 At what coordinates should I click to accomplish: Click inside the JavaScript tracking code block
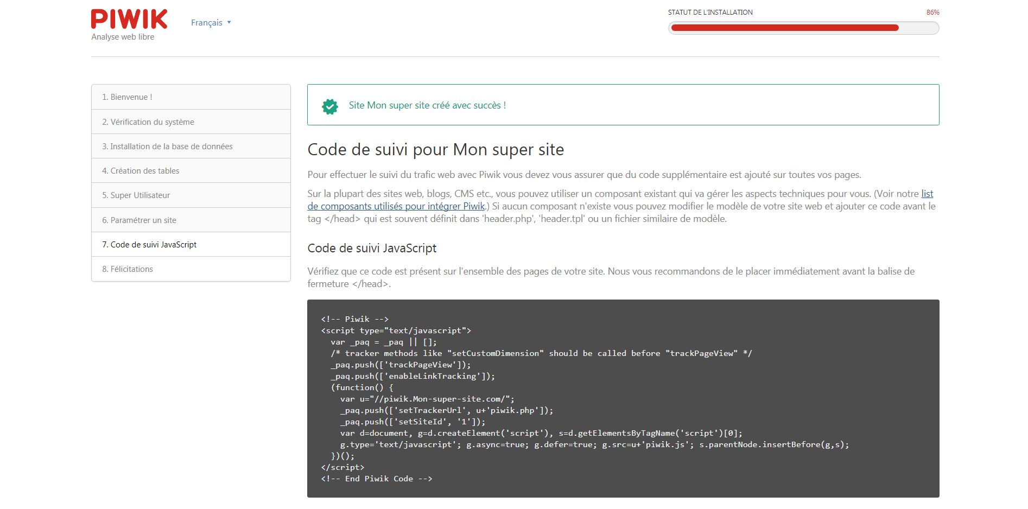(x=623, y=398)
